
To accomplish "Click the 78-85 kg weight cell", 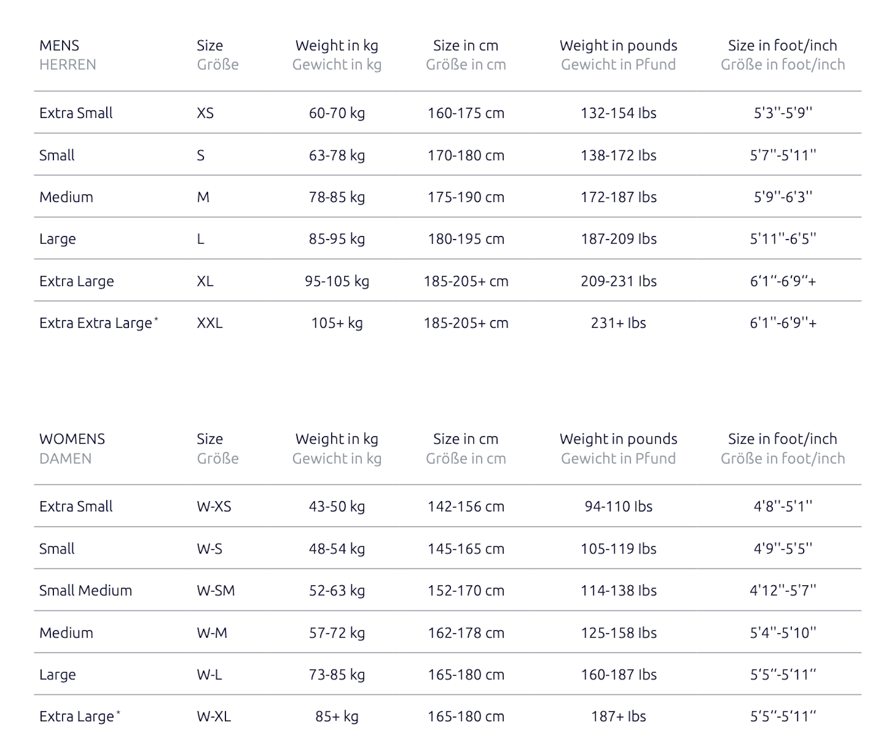I will click(337, 197).
